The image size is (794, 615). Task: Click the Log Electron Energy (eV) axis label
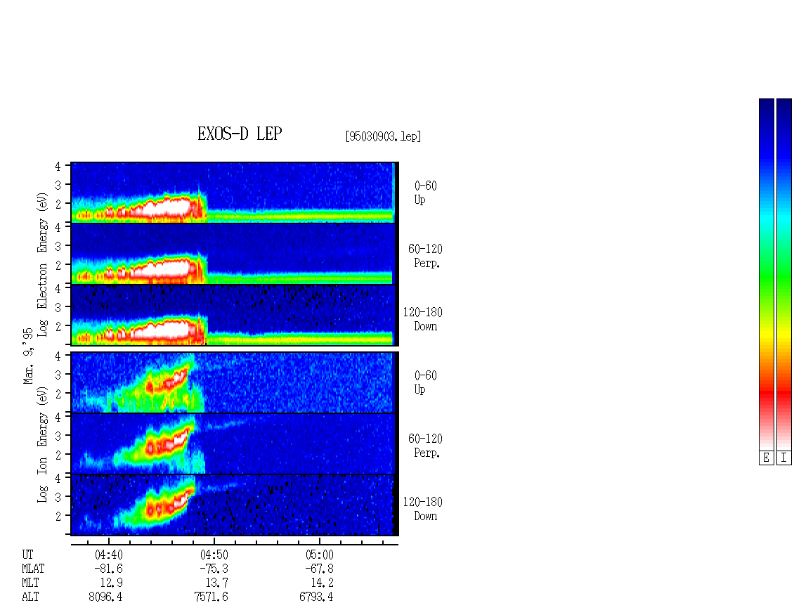tap(42, 264)
